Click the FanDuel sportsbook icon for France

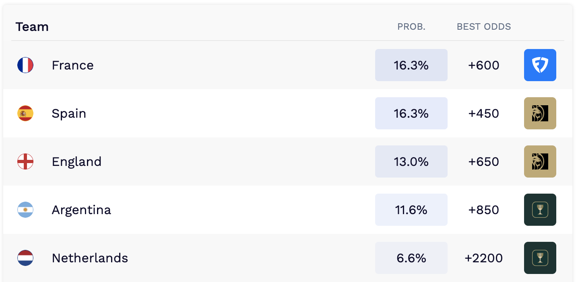pos(540,65)
